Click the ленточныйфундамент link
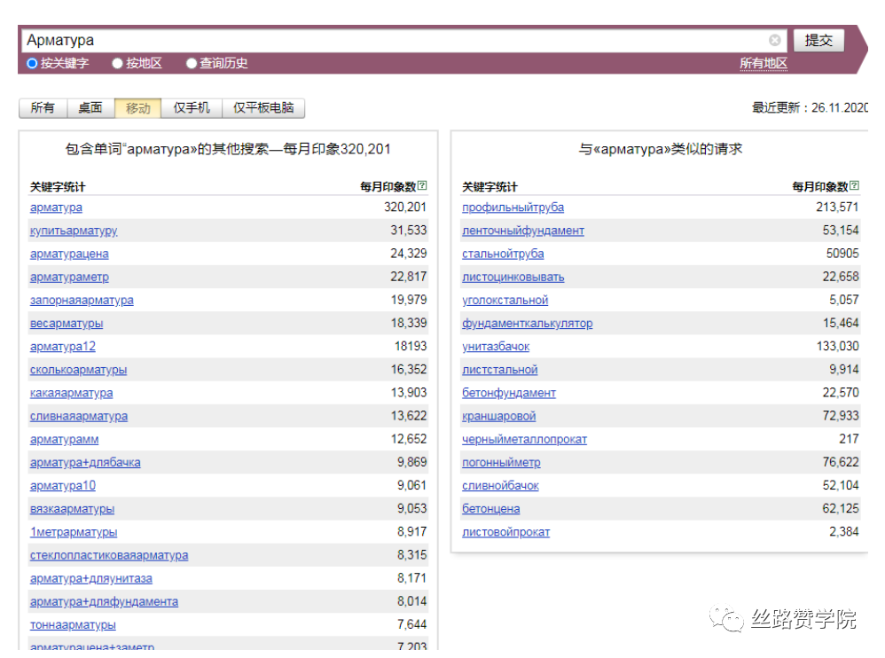Screen dimensions: 885x658 (522, 231)
